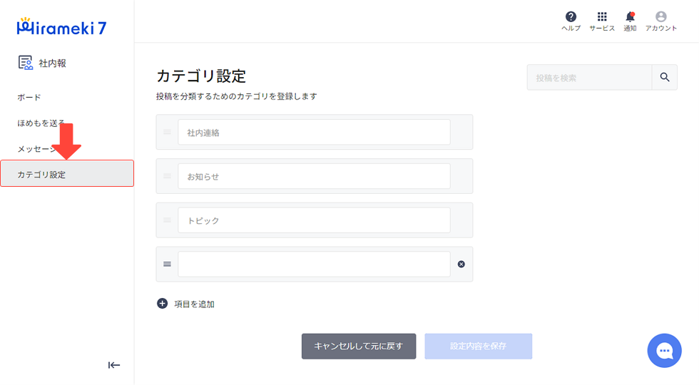This screenshot has width=699, height=385.
Task: Click 設定内容を保存 button
Action: click(x=479, y=346)
